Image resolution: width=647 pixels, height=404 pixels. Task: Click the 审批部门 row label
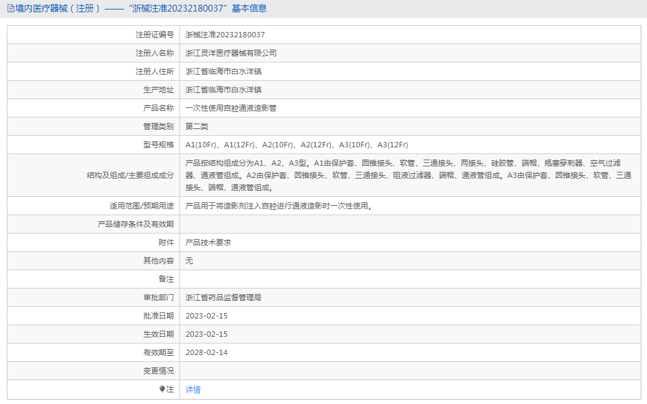click(158, 297)
